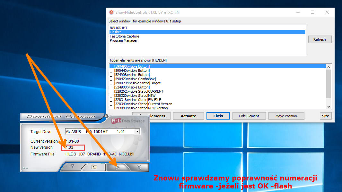Viewport: 342px width, 192px height.
Task: Close the ShowHideControls window
Action: [327, 13]
